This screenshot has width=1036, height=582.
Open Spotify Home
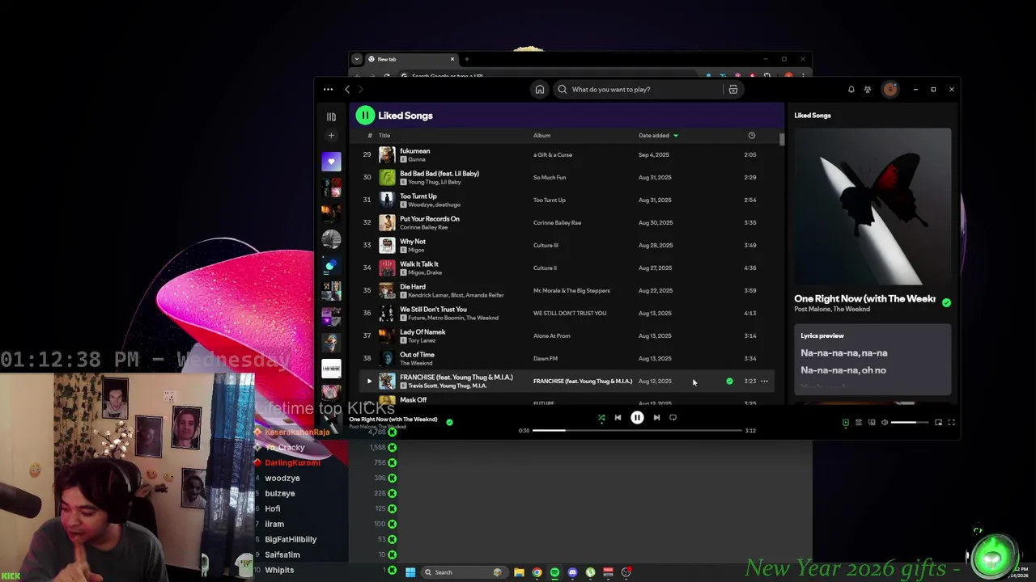(540, 90)
